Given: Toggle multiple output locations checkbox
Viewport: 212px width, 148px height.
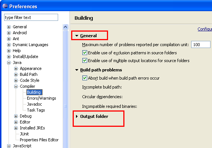Looking at the screenshot, I should [85, 61].
